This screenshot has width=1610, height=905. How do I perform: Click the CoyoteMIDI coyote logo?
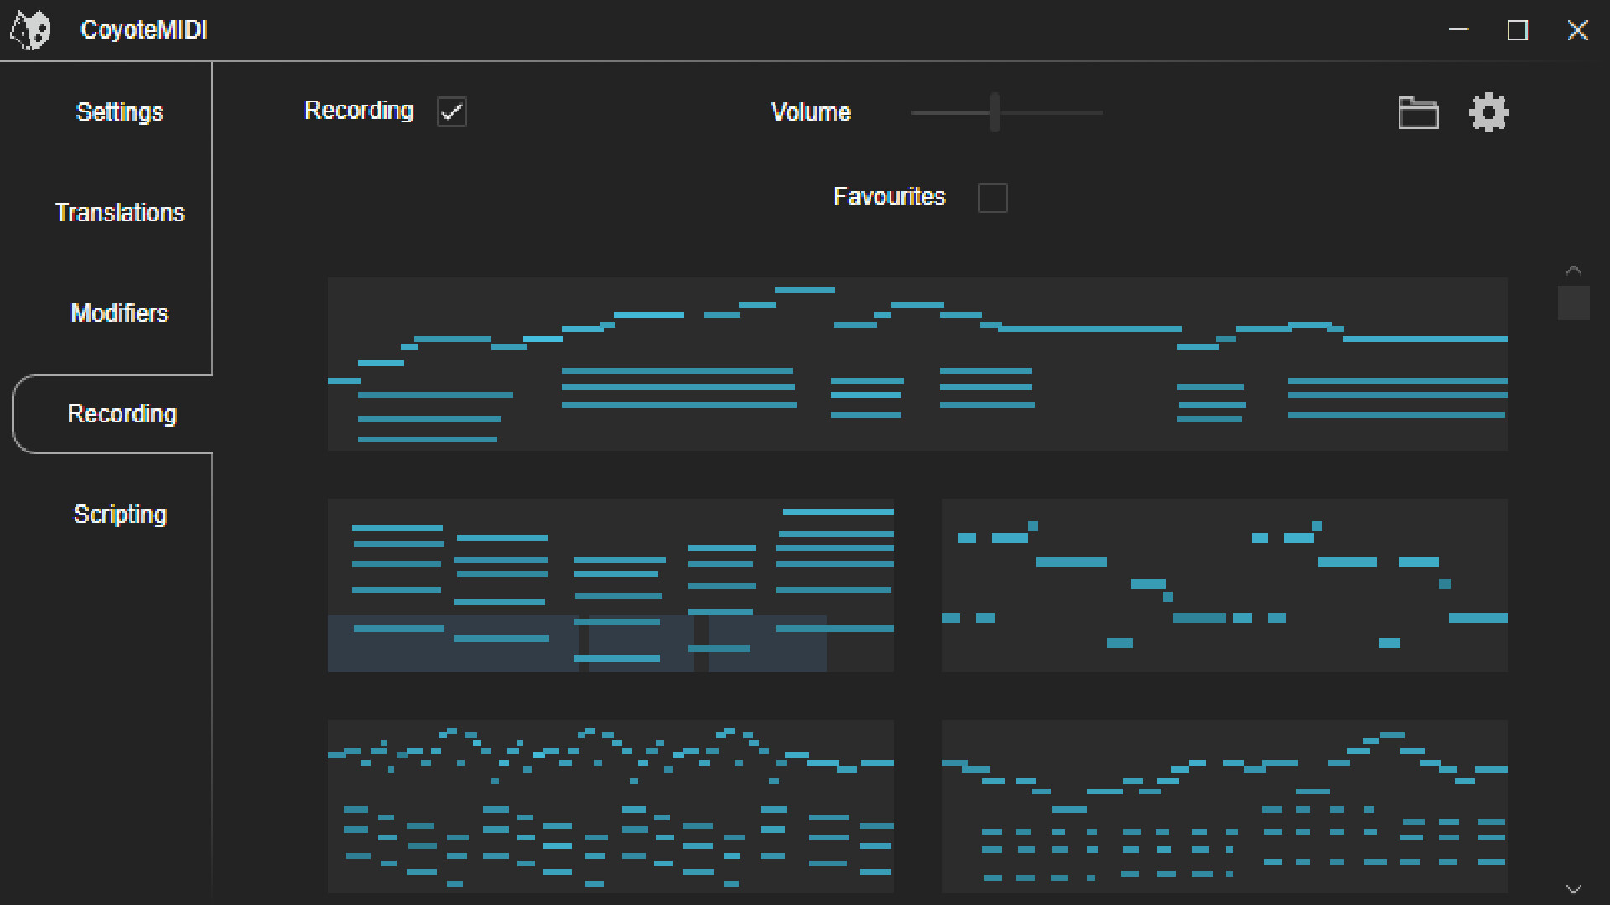pyautogui.click(x=30, y=30)
